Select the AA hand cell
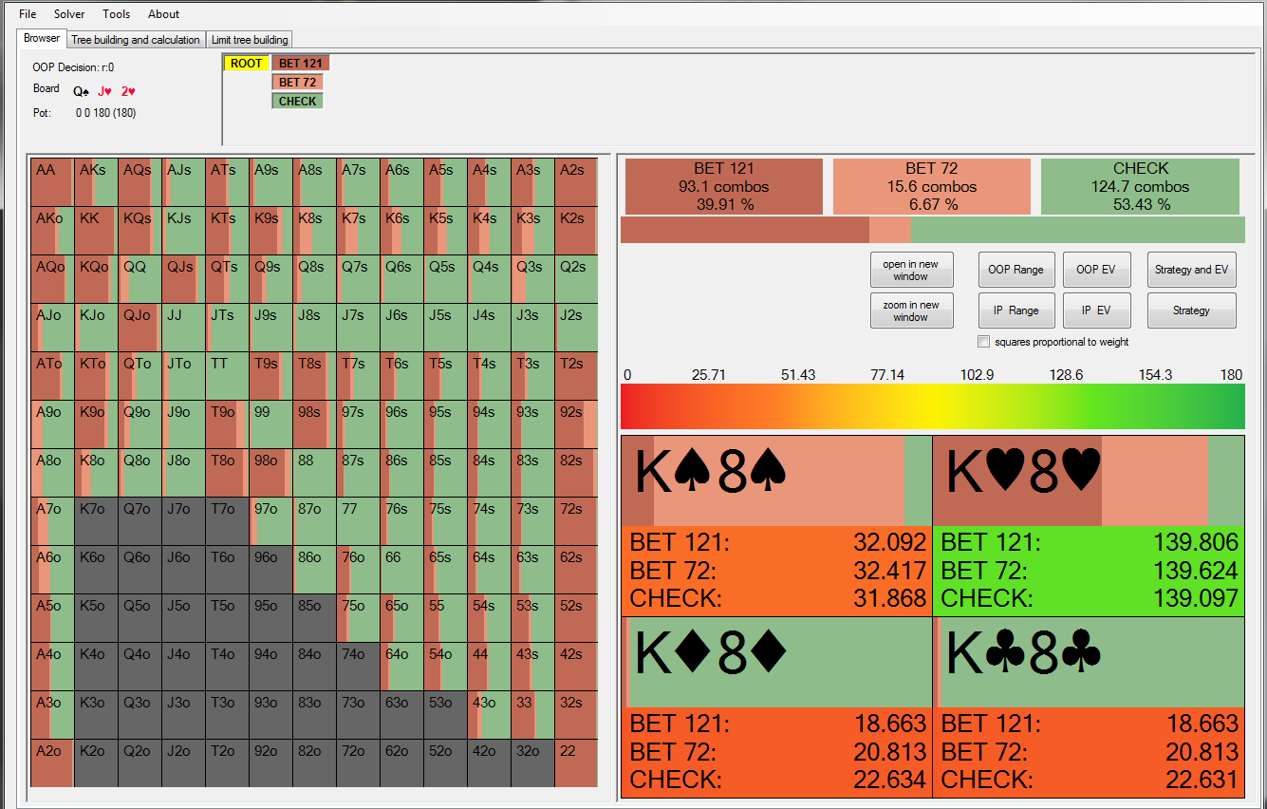1267x809 pixels. (x=52, y=182)
